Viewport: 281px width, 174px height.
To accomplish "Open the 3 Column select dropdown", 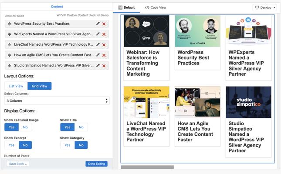I will point(57,101).
